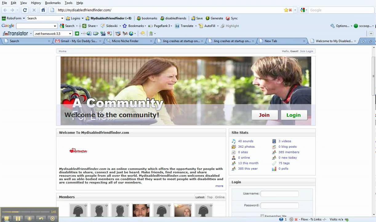Screen dimensions: 376x222
Task: Click the photo icon beside 362 photos
Action: (234, 147)
